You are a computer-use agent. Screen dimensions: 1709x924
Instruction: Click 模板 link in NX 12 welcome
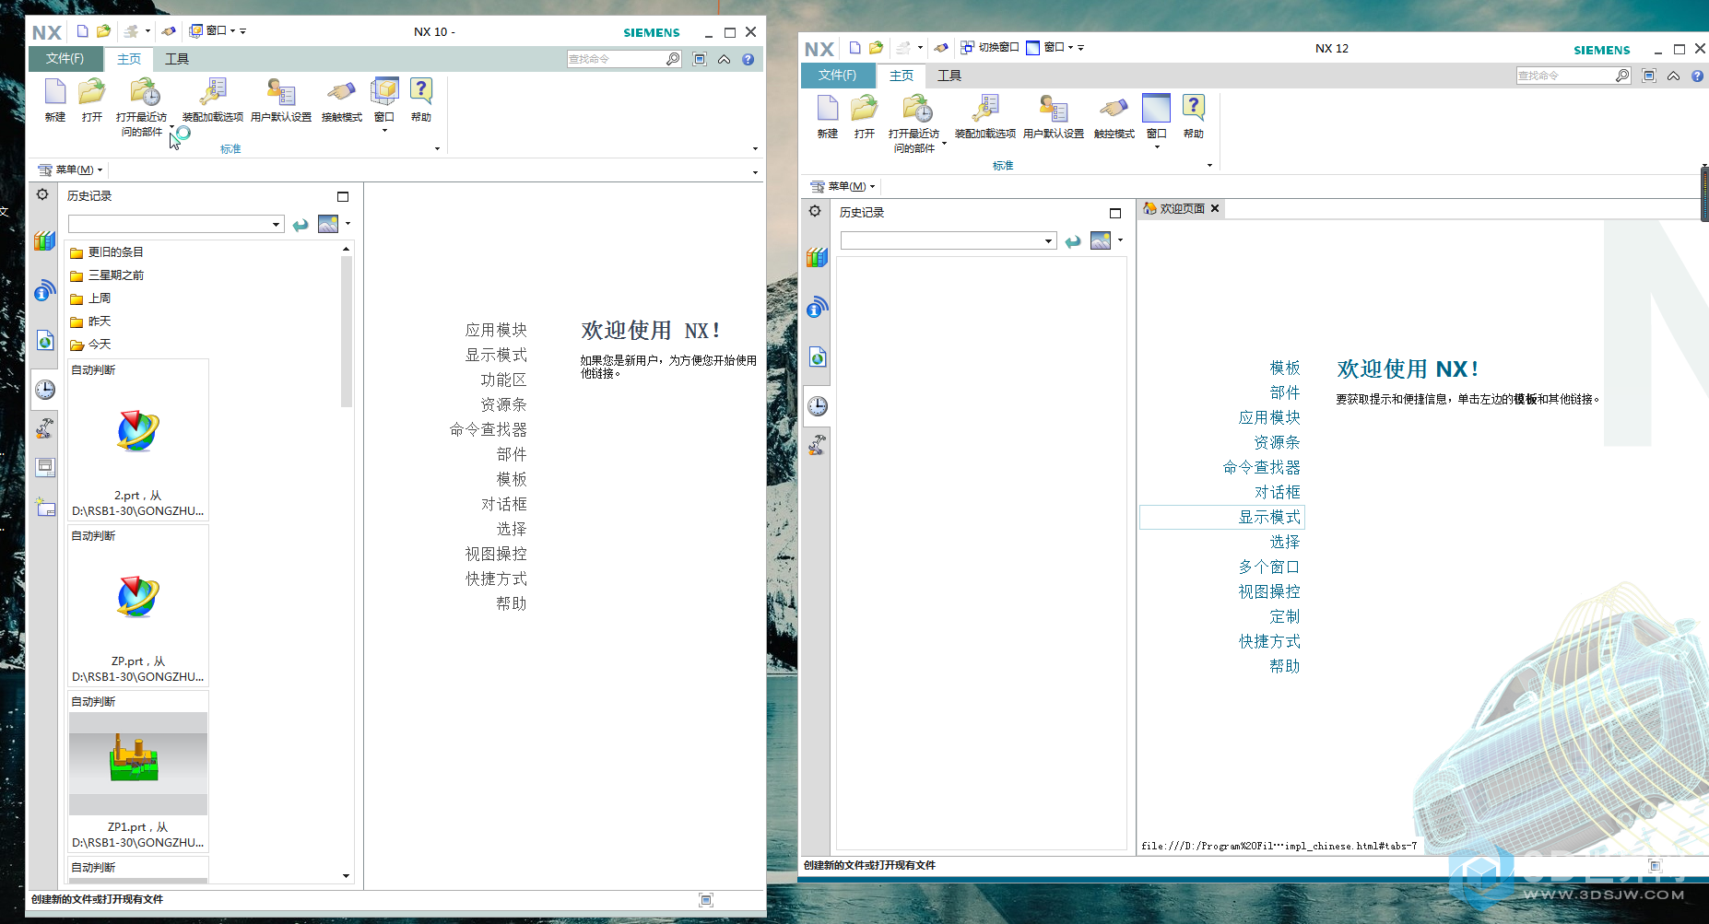[x=1285, y=368]
